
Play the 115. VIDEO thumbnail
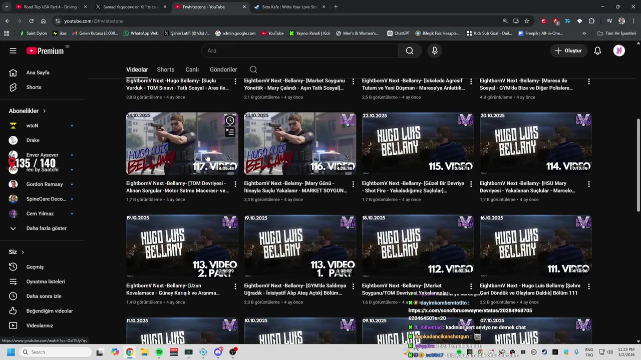(418, 143)
